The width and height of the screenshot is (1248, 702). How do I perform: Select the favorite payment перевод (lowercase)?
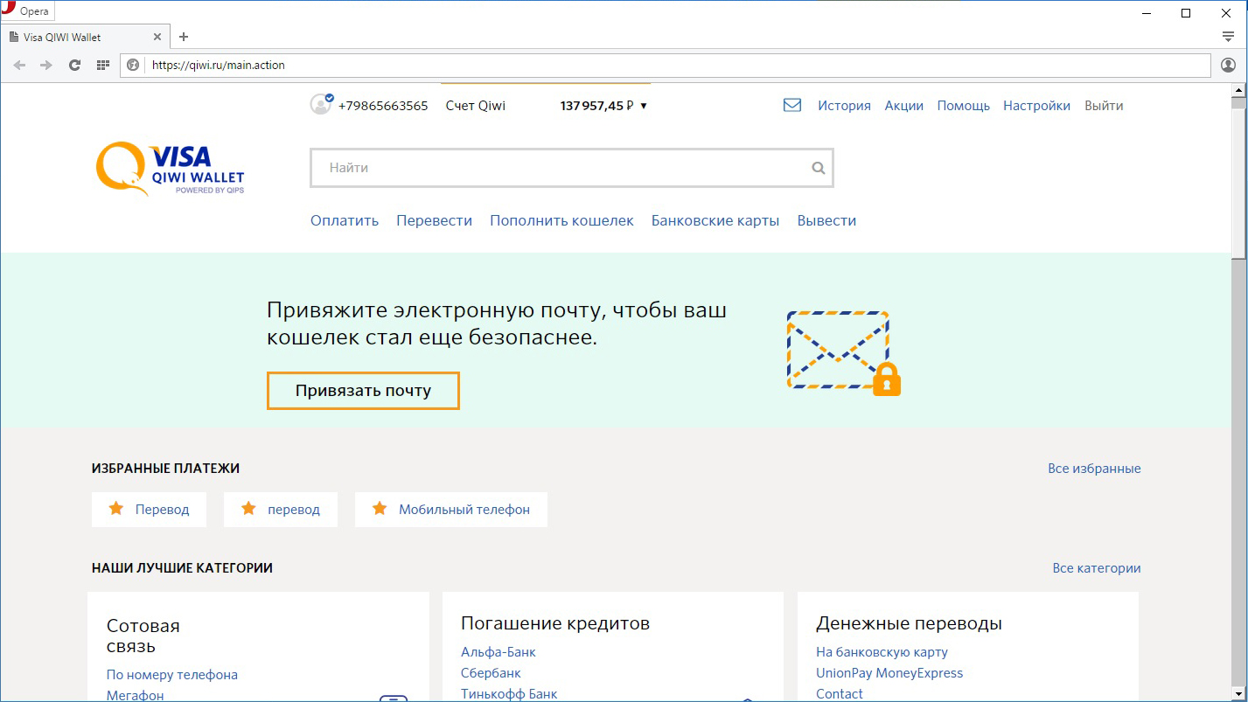281,509
